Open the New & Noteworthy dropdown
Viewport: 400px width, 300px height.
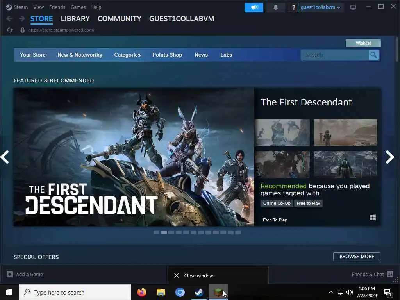pos(80,55)
